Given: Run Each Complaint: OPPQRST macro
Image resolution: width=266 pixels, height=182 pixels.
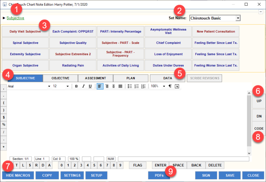Looking at the screenshot, I should [x=73, y=32].
